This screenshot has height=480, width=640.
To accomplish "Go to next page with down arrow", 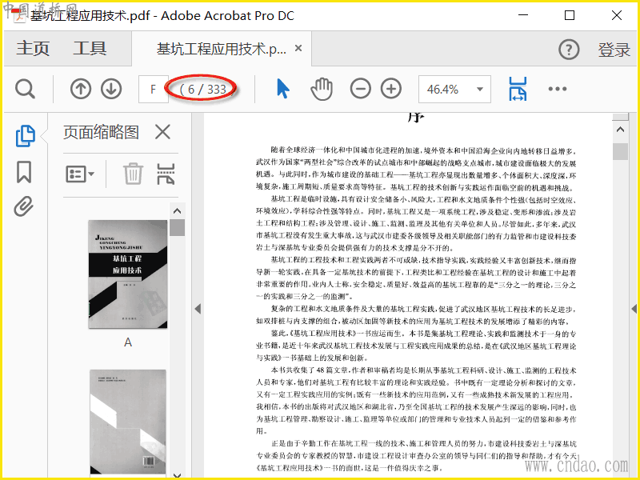I will (111, 89).
